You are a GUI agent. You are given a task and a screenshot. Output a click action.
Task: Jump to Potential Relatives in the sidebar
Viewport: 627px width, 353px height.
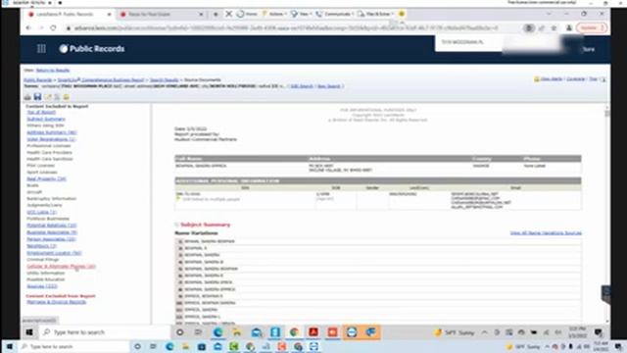(x=52, y=226)
